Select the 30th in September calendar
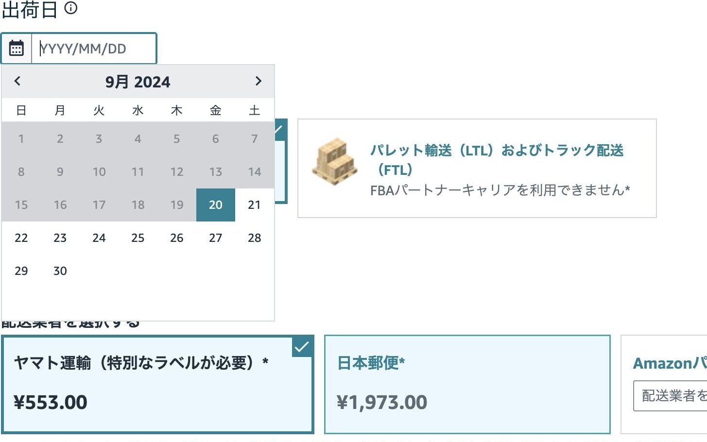 [x=60, y=271]
